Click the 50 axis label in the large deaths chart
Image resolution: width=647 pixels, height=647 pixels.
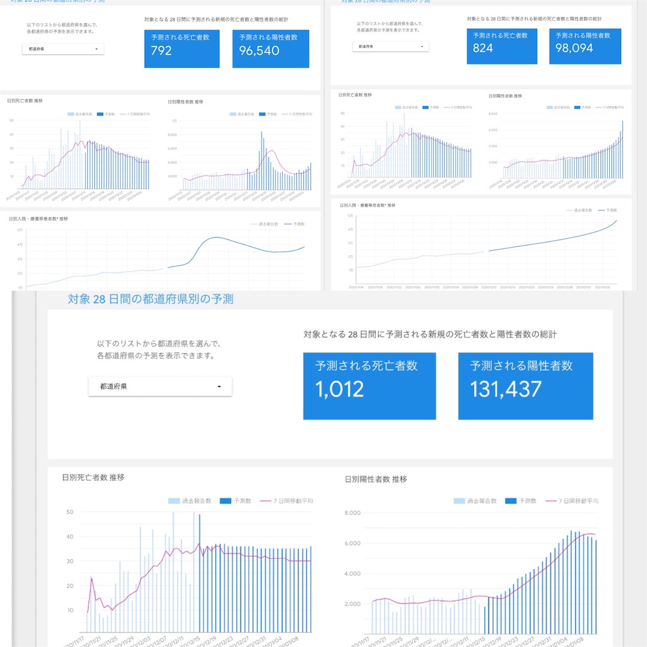tap(70, 512)
